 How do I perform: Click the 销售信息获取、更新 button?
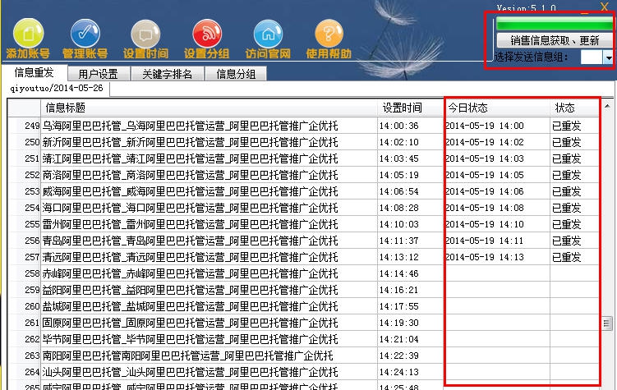coord(555,40)
